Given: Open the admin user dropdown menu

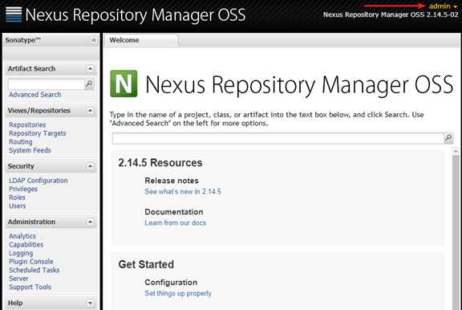Looking at the screenshot, I should pyautogui.click(x=443, y=6).
